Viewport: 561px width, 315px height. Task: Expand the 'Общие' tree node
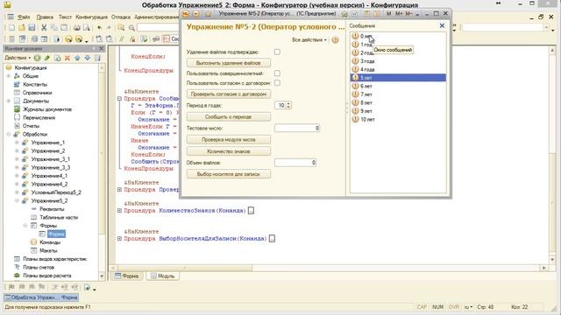(9, 76)
